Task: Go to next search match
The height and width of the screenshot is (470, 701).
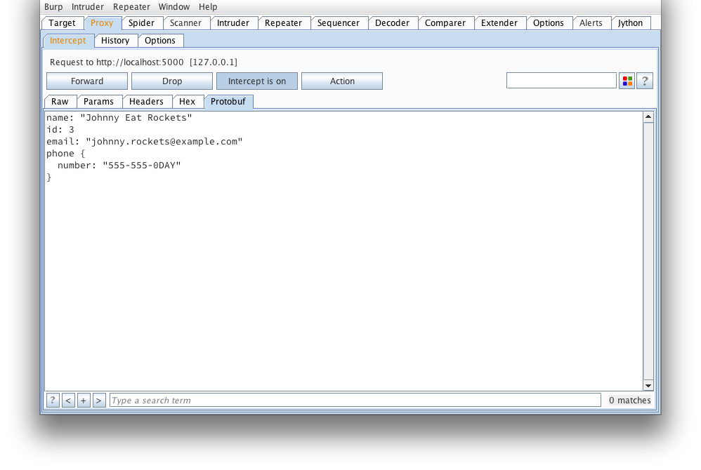Action: click(x=99, y=401)
